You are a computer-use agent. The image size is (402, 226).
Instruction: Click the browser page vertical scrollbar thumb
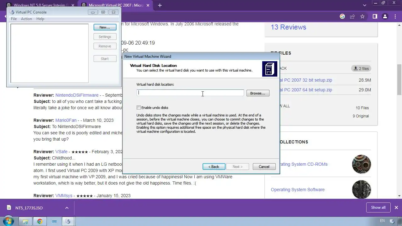click(x=399, y=79)
